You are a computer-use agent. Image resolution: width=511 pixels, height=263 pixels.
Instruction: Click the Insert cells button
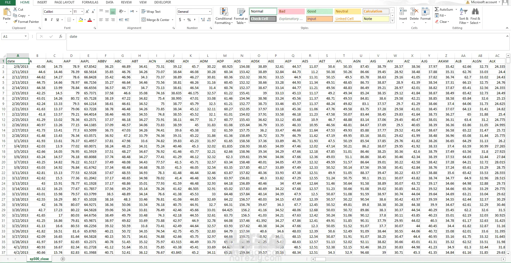[x=403, y=16]
